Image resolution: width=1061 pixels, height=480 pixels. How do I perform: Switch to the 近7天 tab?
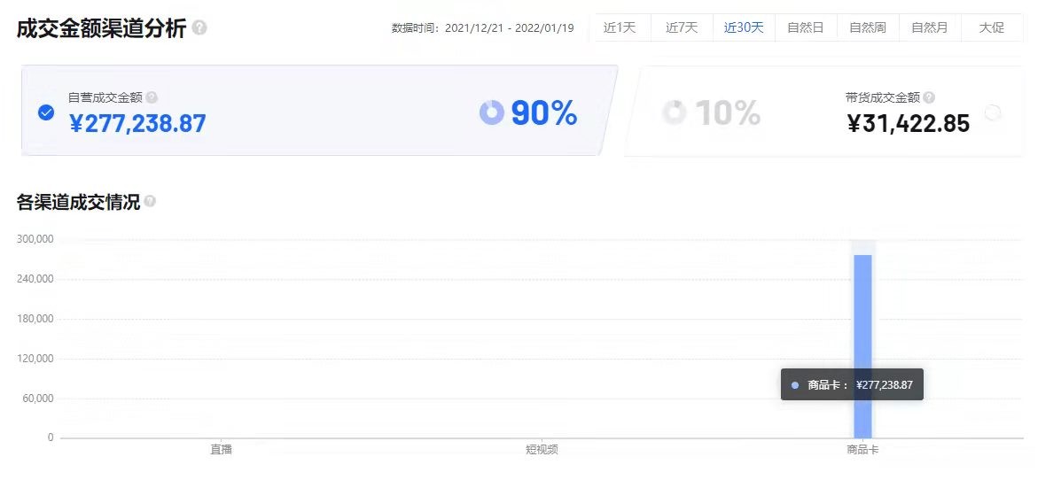pyautogui.click(x=682, y=27)
